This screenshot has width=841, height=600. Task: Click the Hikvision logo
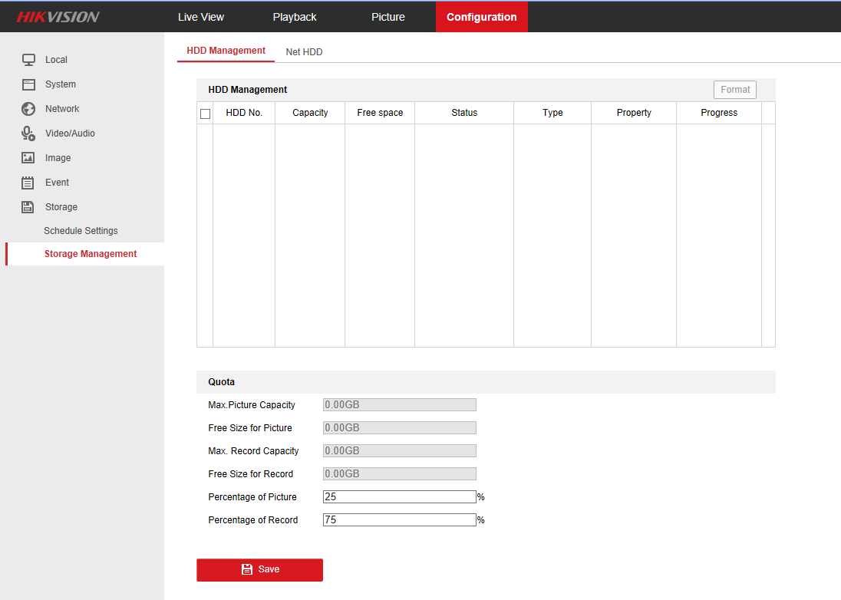click(58, 17)
